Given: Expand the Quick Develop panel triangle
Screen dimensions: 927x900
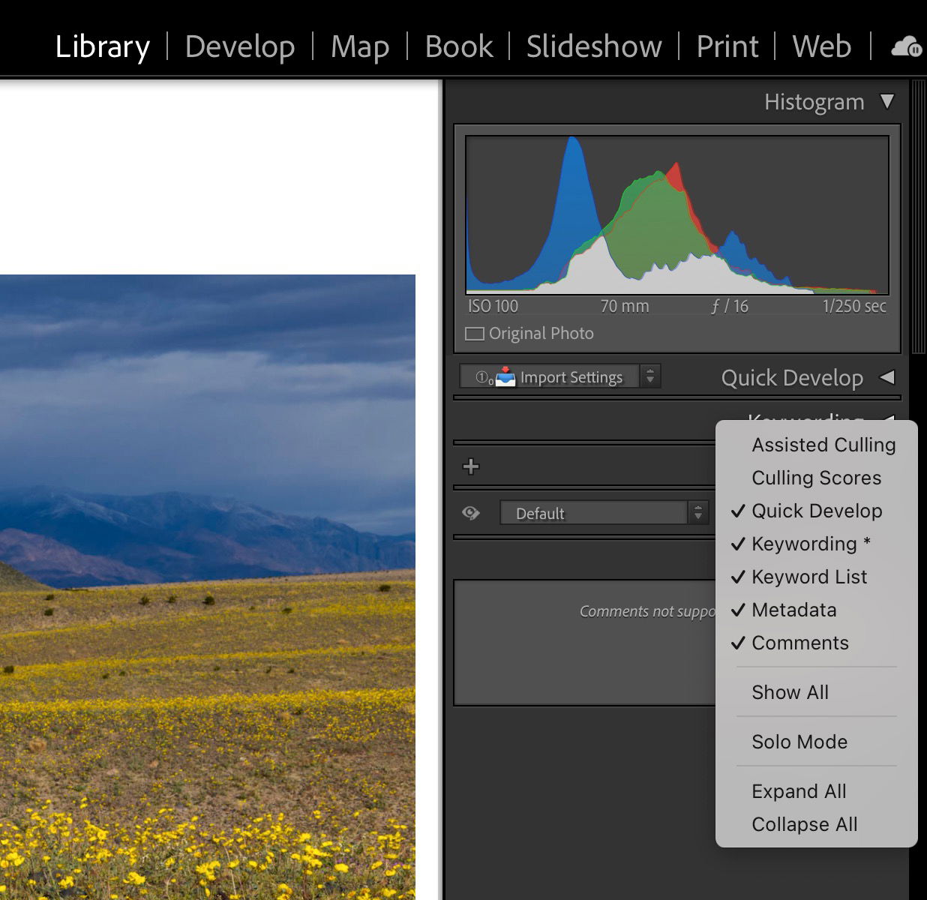Looking at the screenshot, I should 887,377.
